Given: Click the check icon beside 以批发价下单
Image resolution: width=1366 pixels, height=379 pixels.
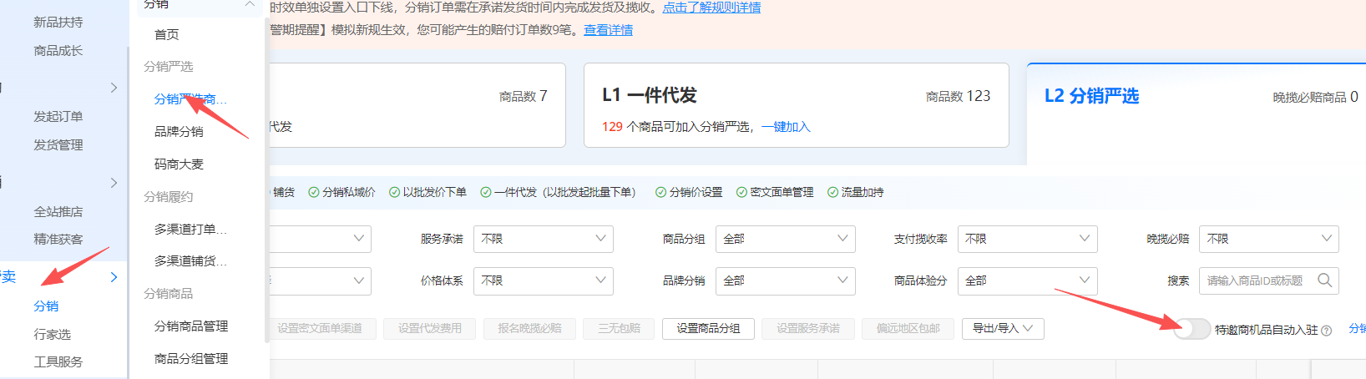Looking at the screenshot, I should [395, 193].
